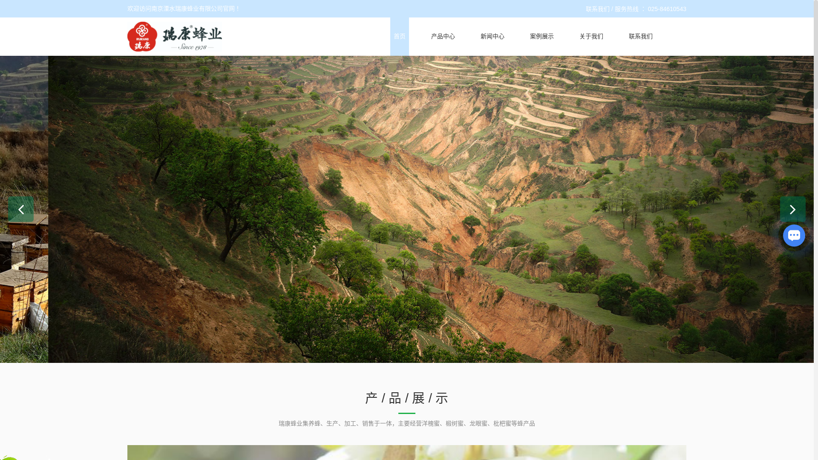The image size is (818, 460).
Task: Go to previous banner slide arrow
Action: 21,209
